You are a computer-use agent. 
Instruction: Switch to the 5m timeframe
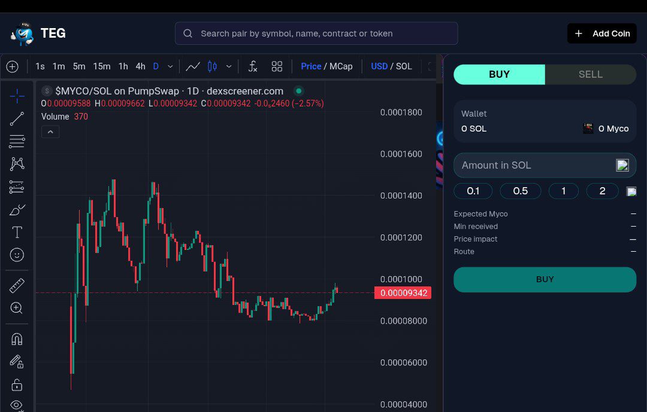click(x=79, y=66)
